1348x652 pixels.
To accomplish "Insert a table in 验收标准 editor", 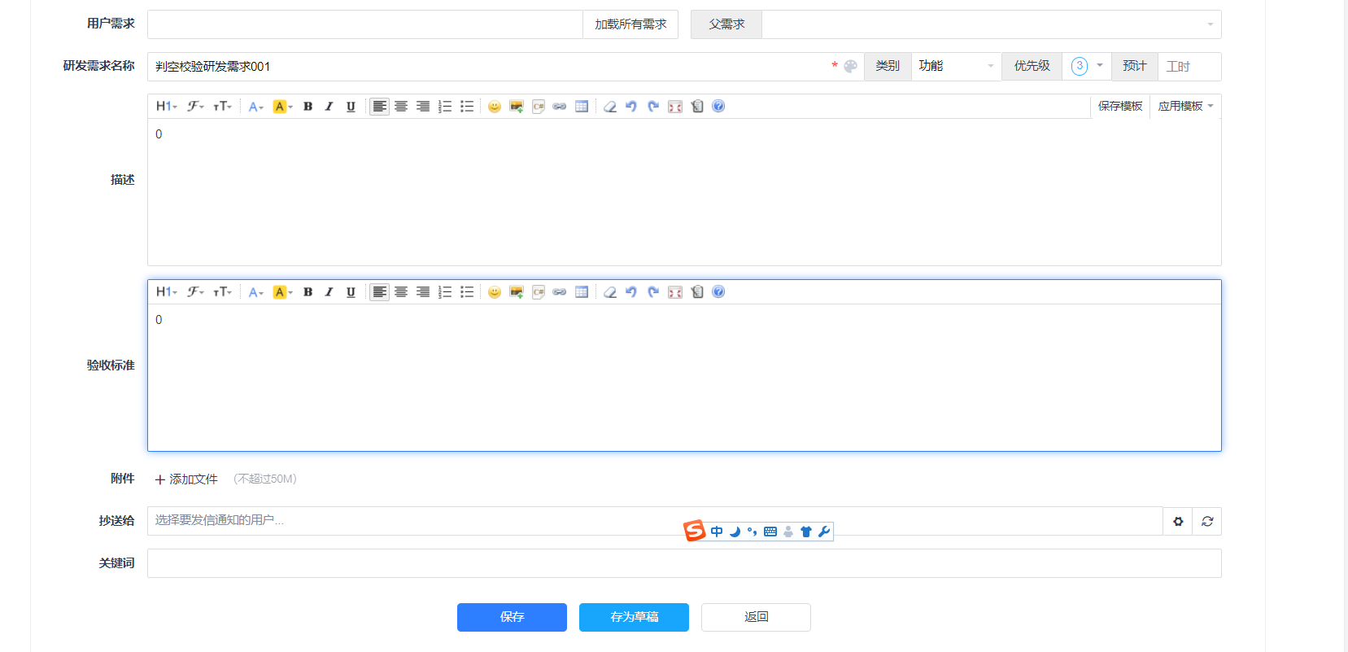I will tap(582, 292).
